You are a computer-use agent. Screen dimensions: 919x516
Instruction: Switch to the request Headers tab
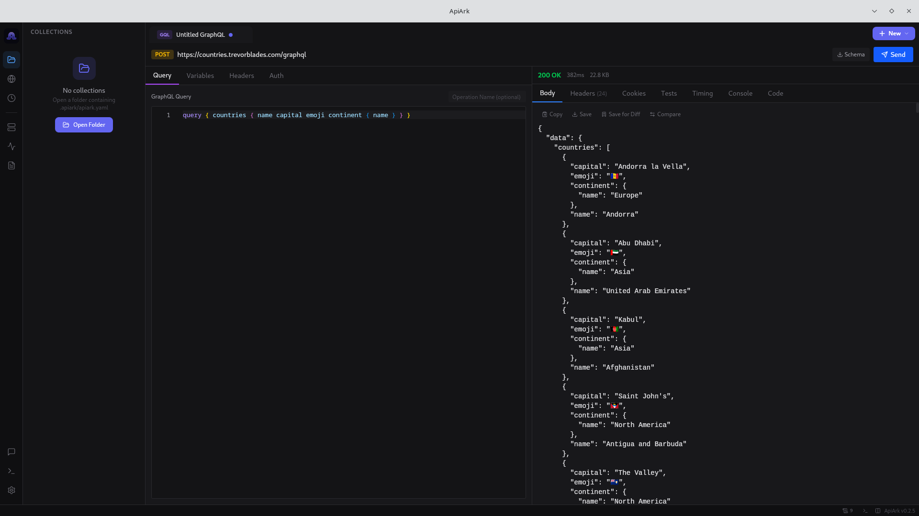(x=242, y=76)
